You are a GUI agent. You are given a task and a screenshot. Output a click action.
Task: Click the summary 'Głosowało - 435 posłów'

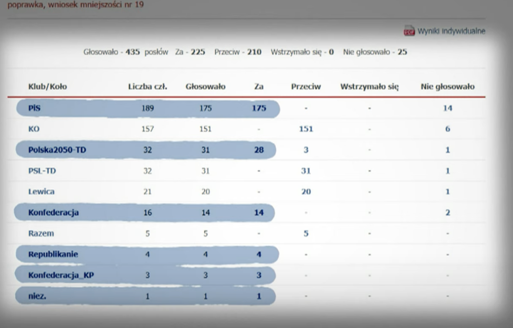126,52
